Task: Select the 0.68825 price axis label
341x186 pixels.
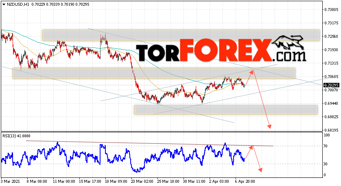Action: click(331, 117)
